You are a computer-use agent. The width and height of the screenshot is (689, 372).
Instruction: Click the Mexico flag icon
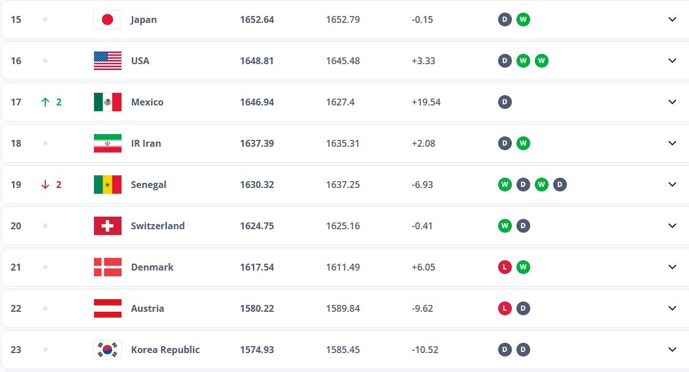tap(107, 102)
